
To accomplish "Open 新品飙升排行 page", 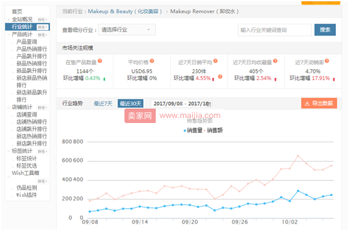I will [32, 71].
